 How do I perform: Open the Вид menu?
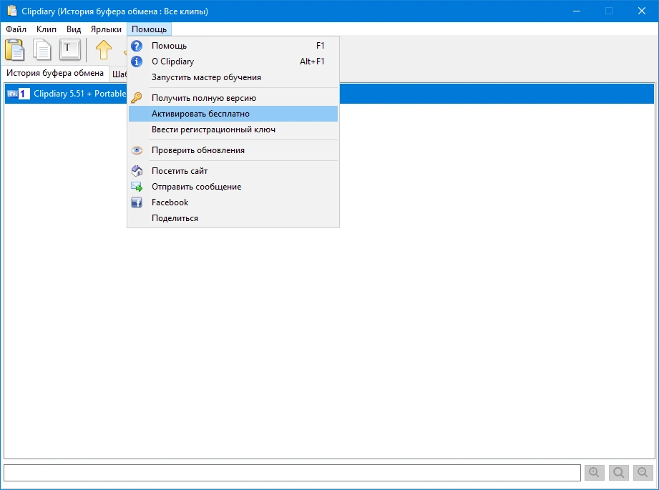pyautogui.click(x=74, y=29)
